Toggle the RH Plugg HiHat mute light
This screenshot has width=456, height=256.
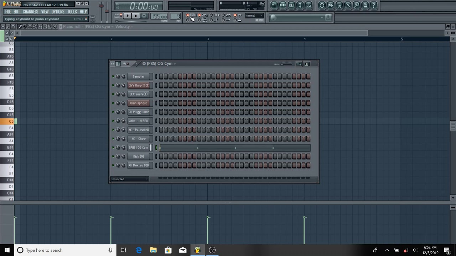click(x=113, y=112)
